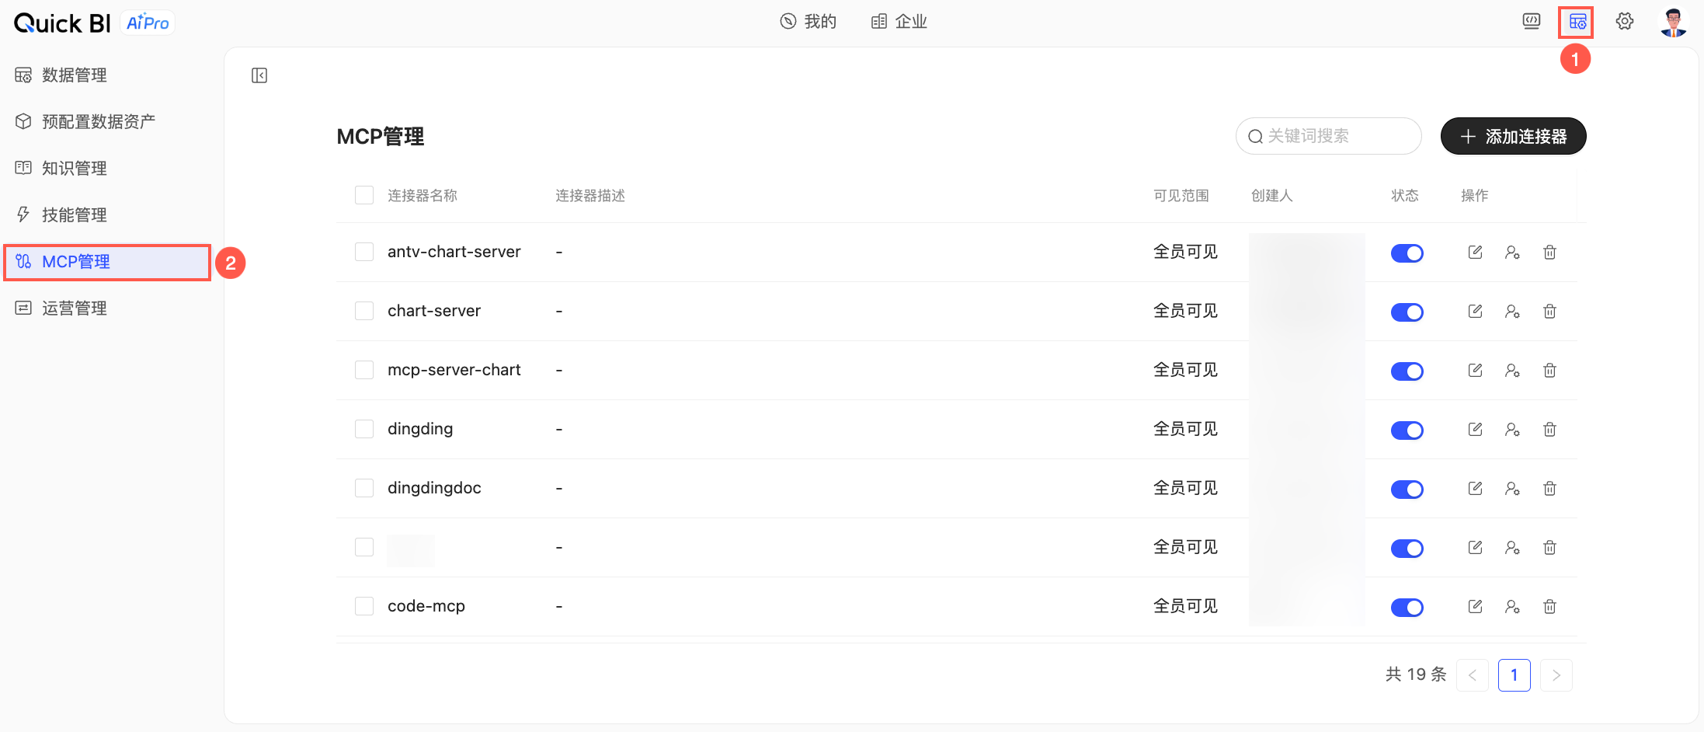Select the code-mcp row checkbox

click(364, 606)
